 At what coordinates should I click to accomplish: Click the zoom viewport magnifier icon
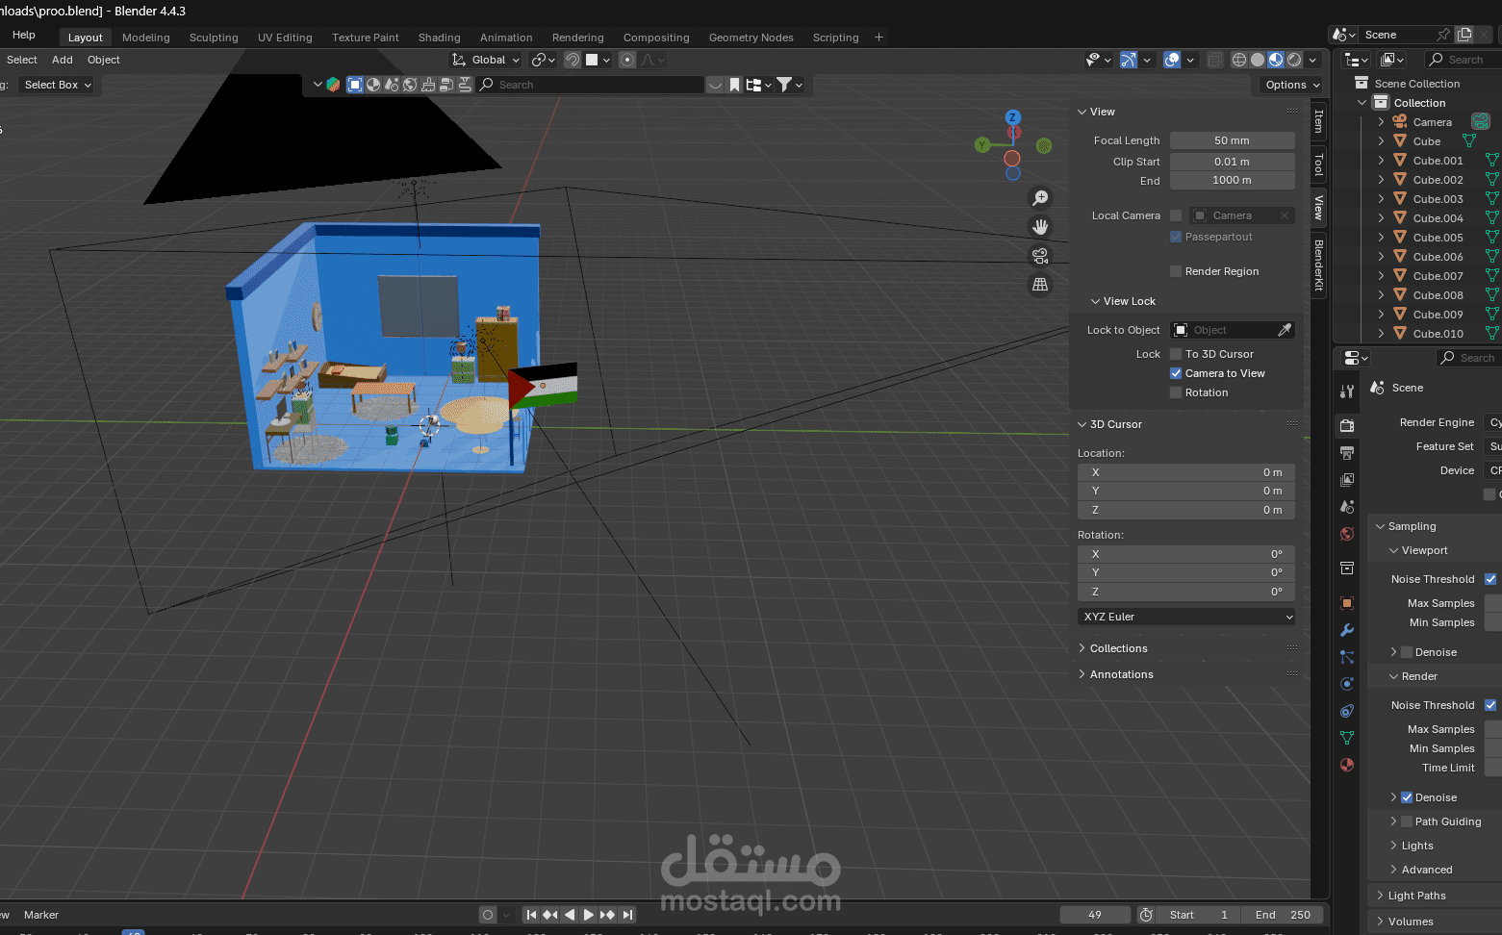click(x=1040, y=198)
